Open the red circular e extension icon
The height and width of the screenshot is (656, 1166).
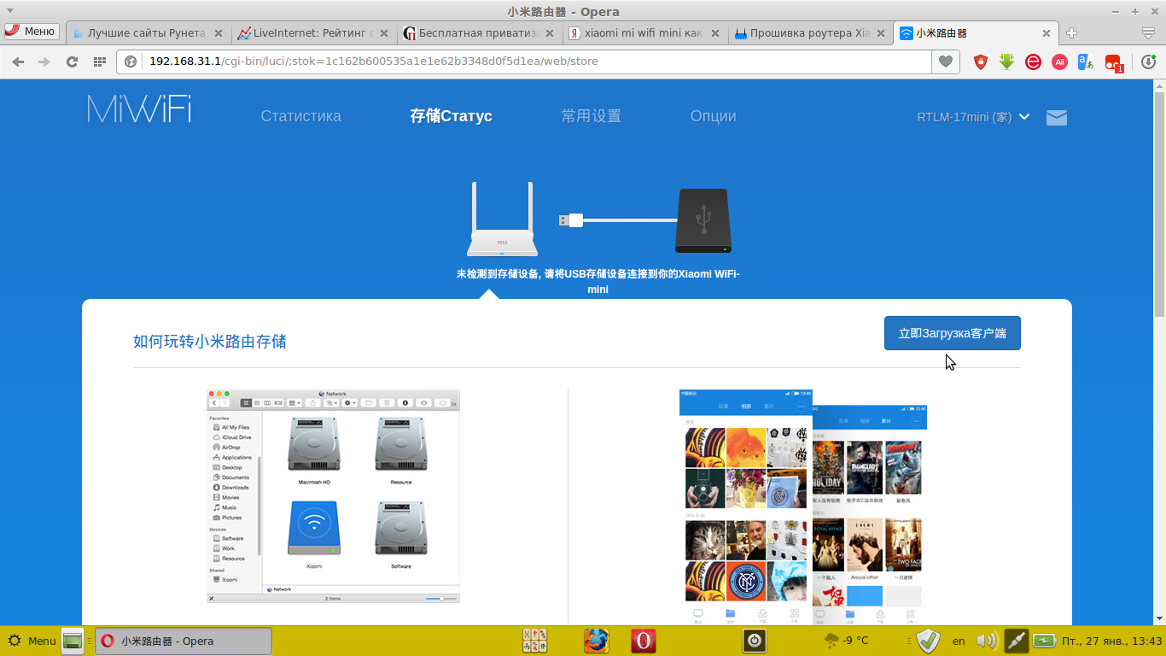point(1033,61)
